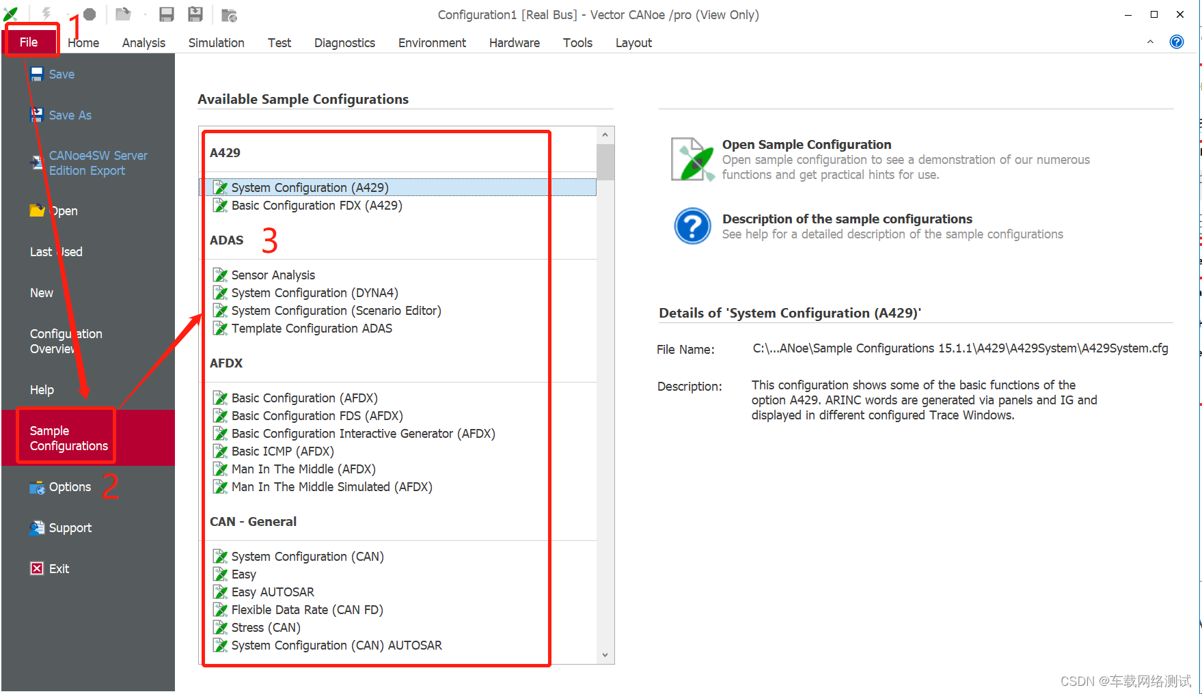Click the sample list scrollbar up arrow
Screen dimensions: 1202x694
[605, 135]
